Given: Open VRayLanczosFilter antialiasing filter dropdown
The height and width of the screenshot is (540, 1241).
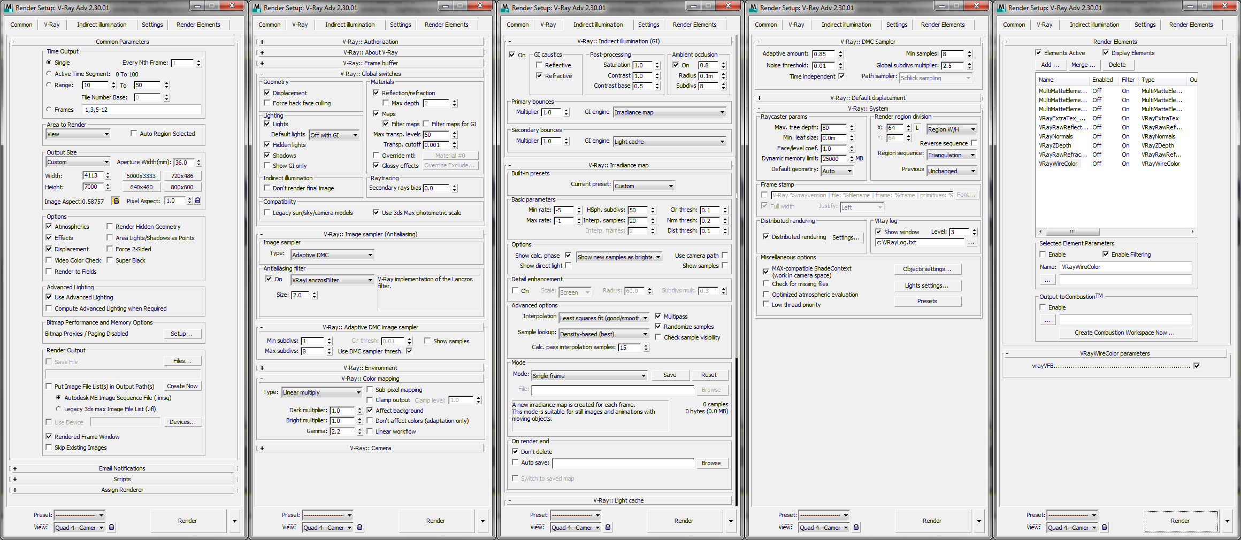Looking at the screenshot, I should click(332, 280).
